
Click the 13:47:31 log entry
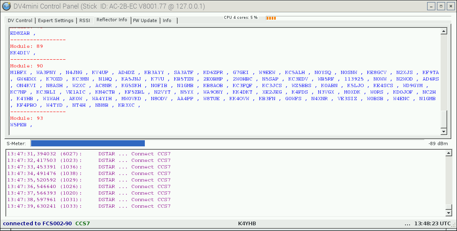coord(89,154)
